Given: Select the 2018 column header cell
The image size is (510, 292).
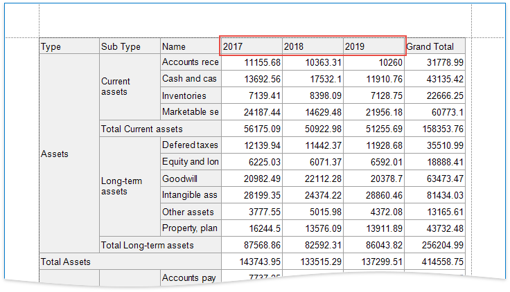Looking at the screenshot, I should click(312, 46).
